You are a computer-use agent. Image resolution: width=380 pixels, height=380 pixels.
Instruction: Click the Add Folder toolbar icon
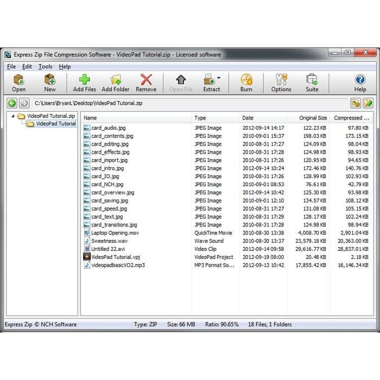pyautogui.click(x=115, y=80)
